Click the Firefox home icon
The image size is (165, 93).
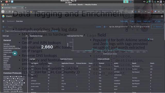13,11
